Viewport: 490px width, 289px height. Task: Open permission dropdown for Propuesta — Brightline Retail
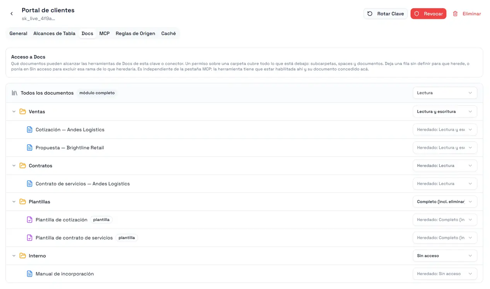pos(445,148)
